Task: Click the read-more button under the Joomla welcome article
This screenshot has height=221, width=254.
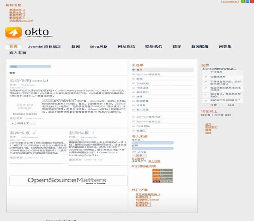Action: point(23,123)
